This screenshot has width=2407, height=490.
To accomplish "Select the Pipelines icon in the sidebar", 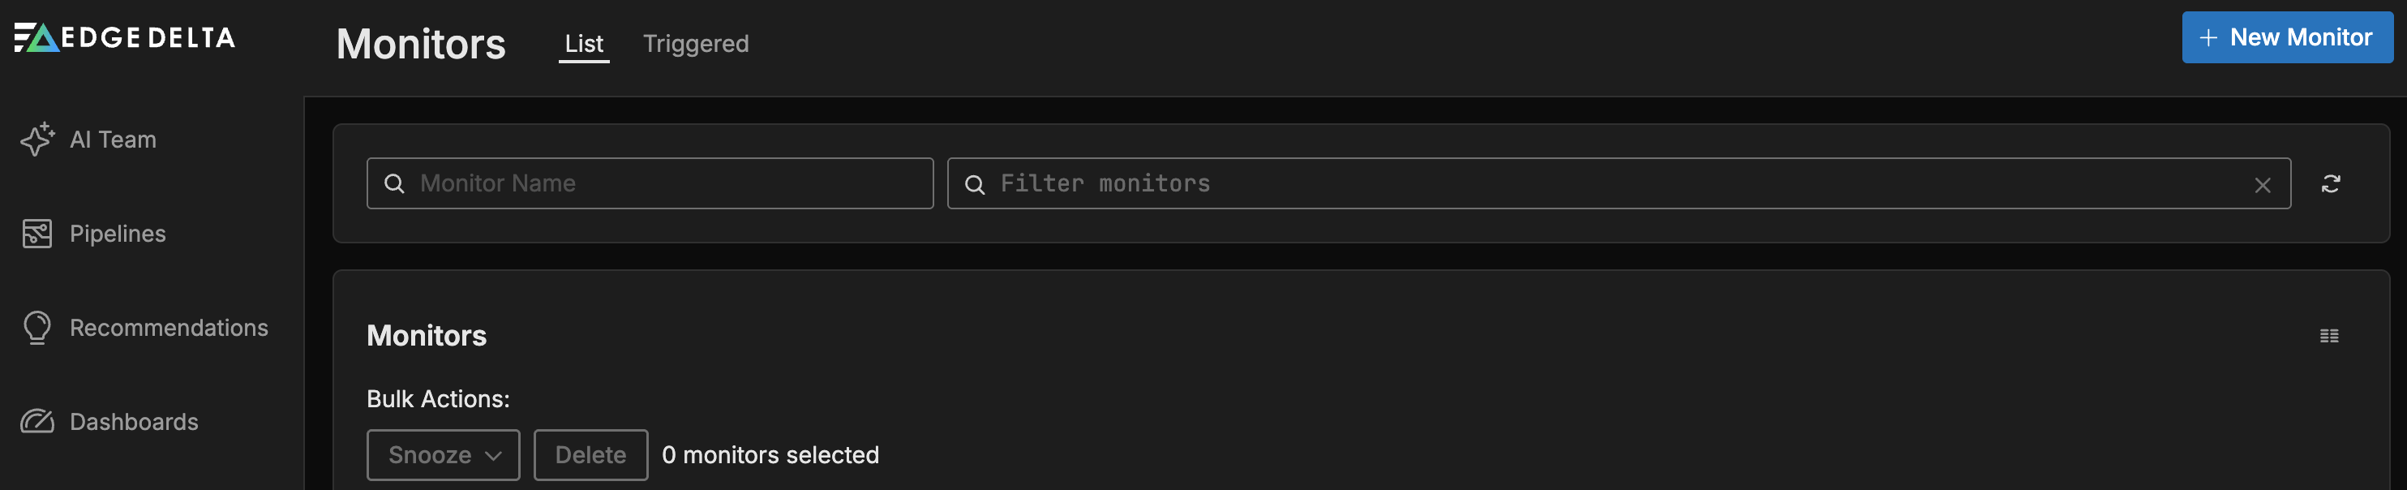I will pyautogui.click(x=37, y=234).
